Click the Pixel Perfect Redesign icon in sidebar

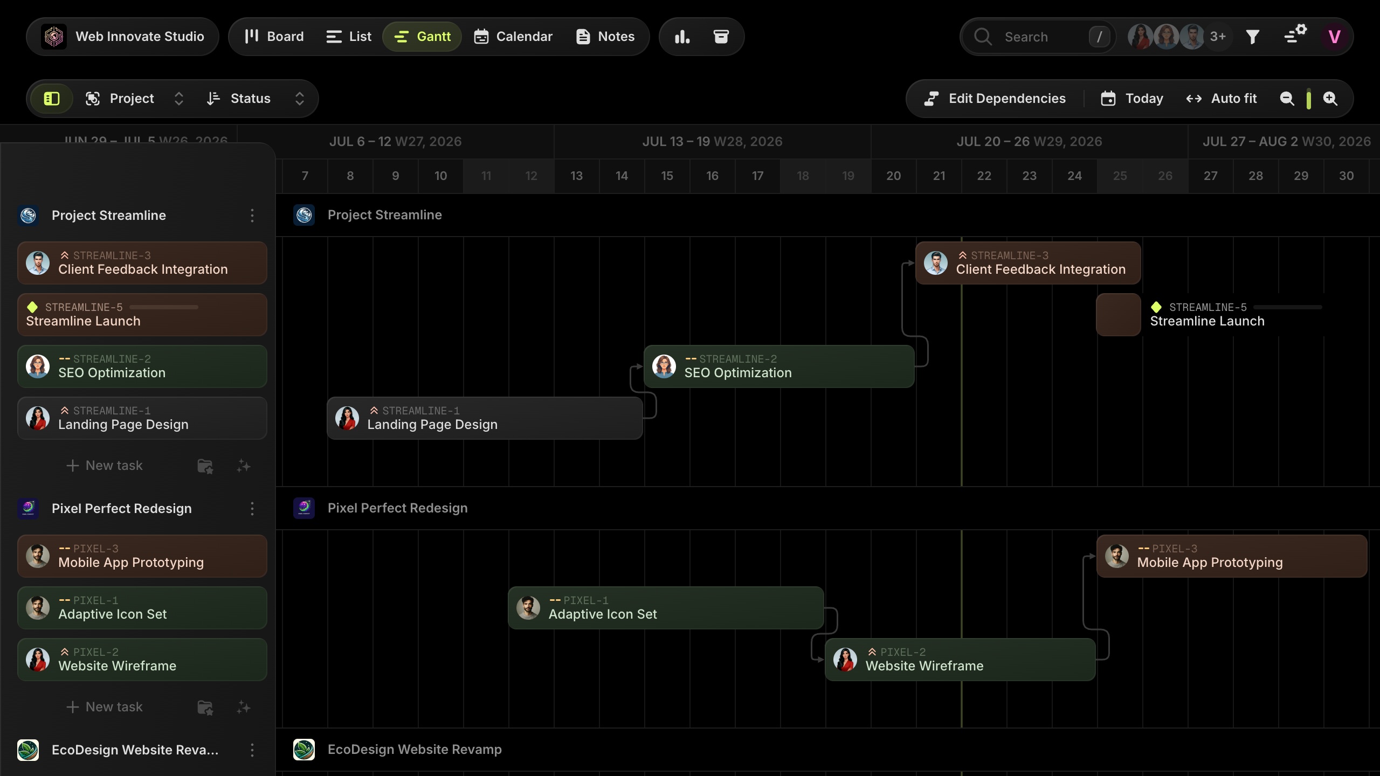tap(28, 509)
